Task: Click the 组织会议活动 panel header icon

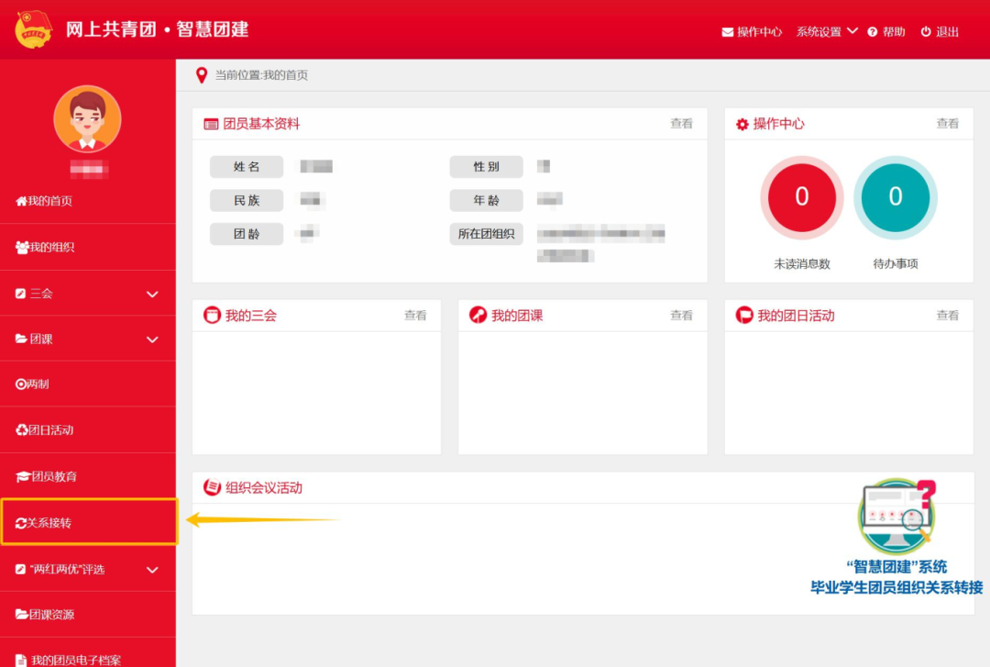Action: (x=210, y=487)
